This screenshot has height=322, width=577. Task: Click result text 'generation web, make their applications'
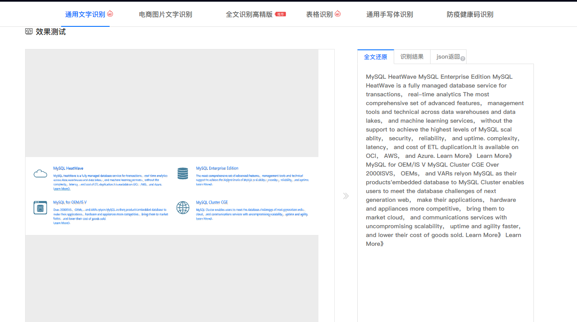425,200
